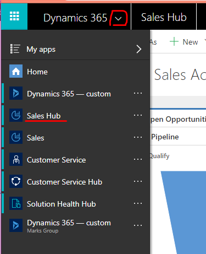
Task: Open the app launcher waffle icon
Action: tap(14, 17)
